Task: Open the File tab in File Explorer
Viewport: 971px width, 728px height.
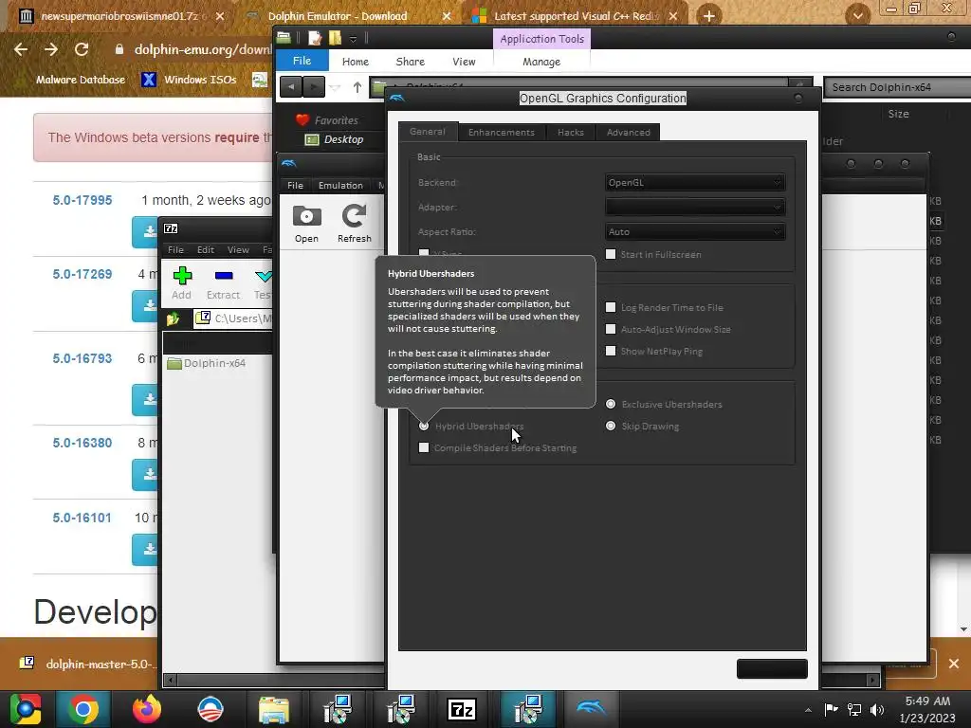Action: point(302,61)
